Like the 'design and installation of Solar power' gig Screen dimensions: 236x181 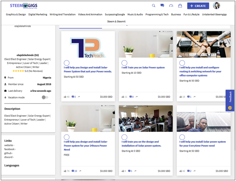[124, 171]
